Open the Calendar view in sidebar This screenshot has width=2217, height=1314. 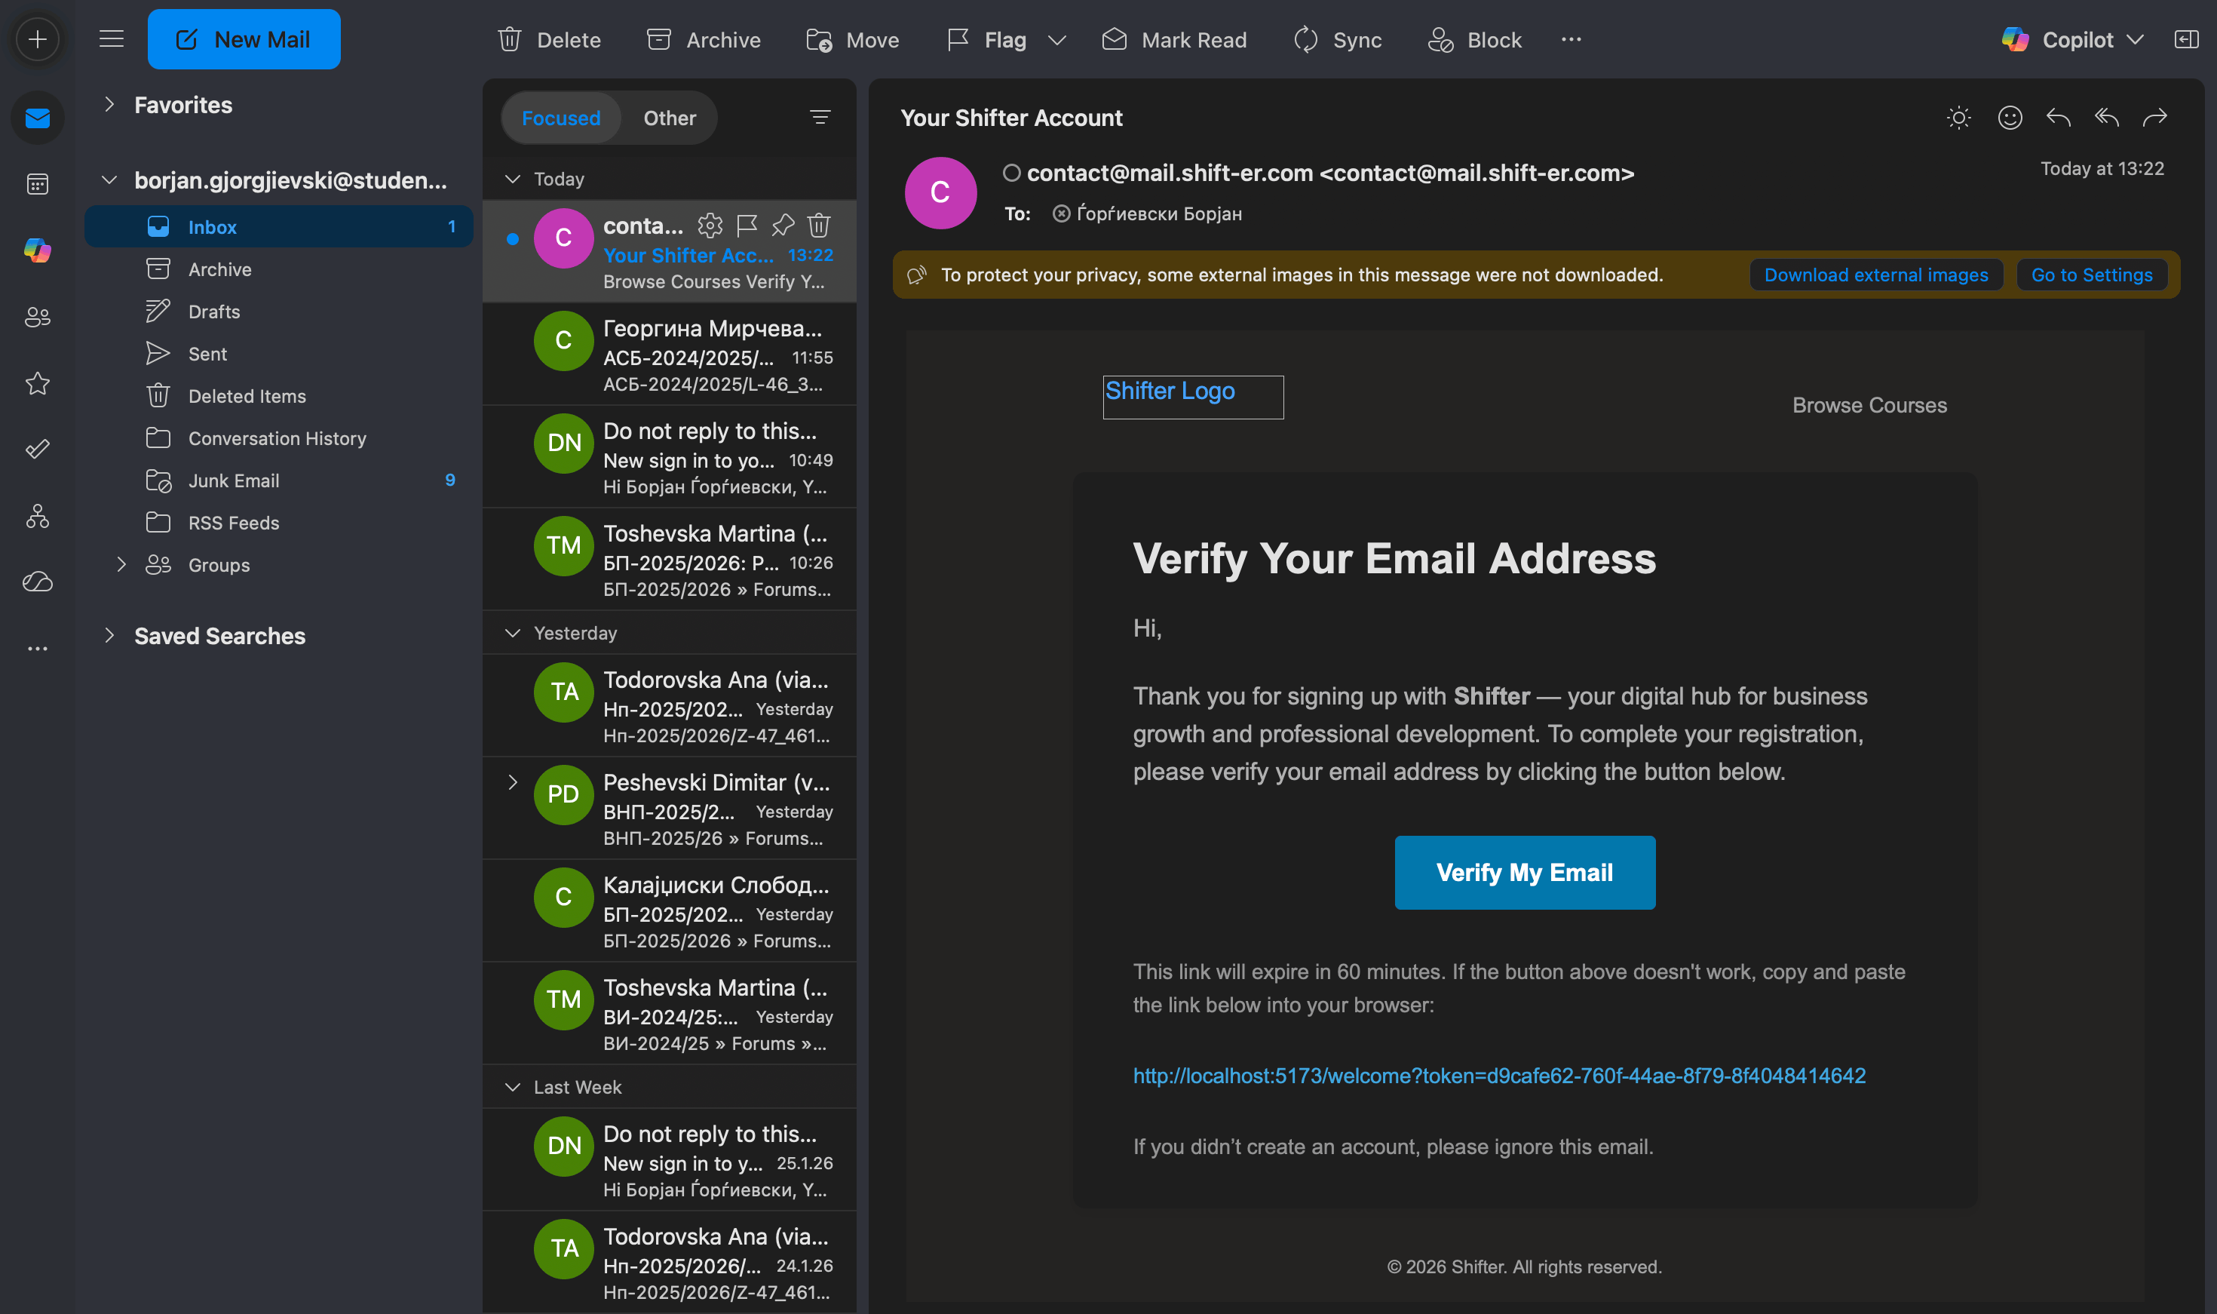coord(37,184)
